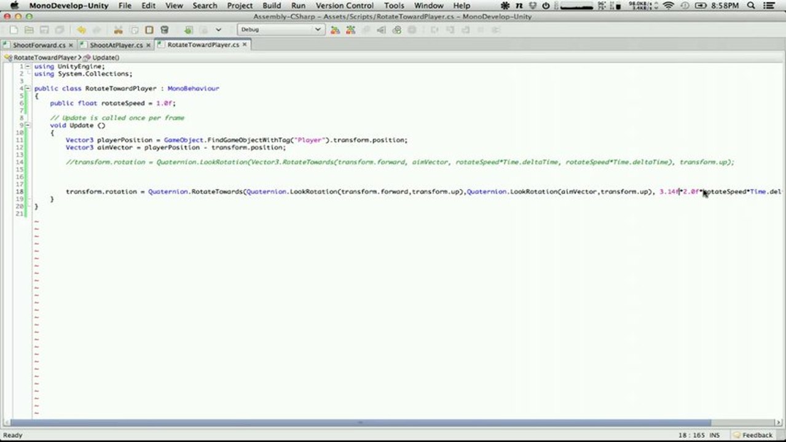Click the 3.14f value on line 18
Image resolution: width=786 pixels, height=442 pixels.
669,192
